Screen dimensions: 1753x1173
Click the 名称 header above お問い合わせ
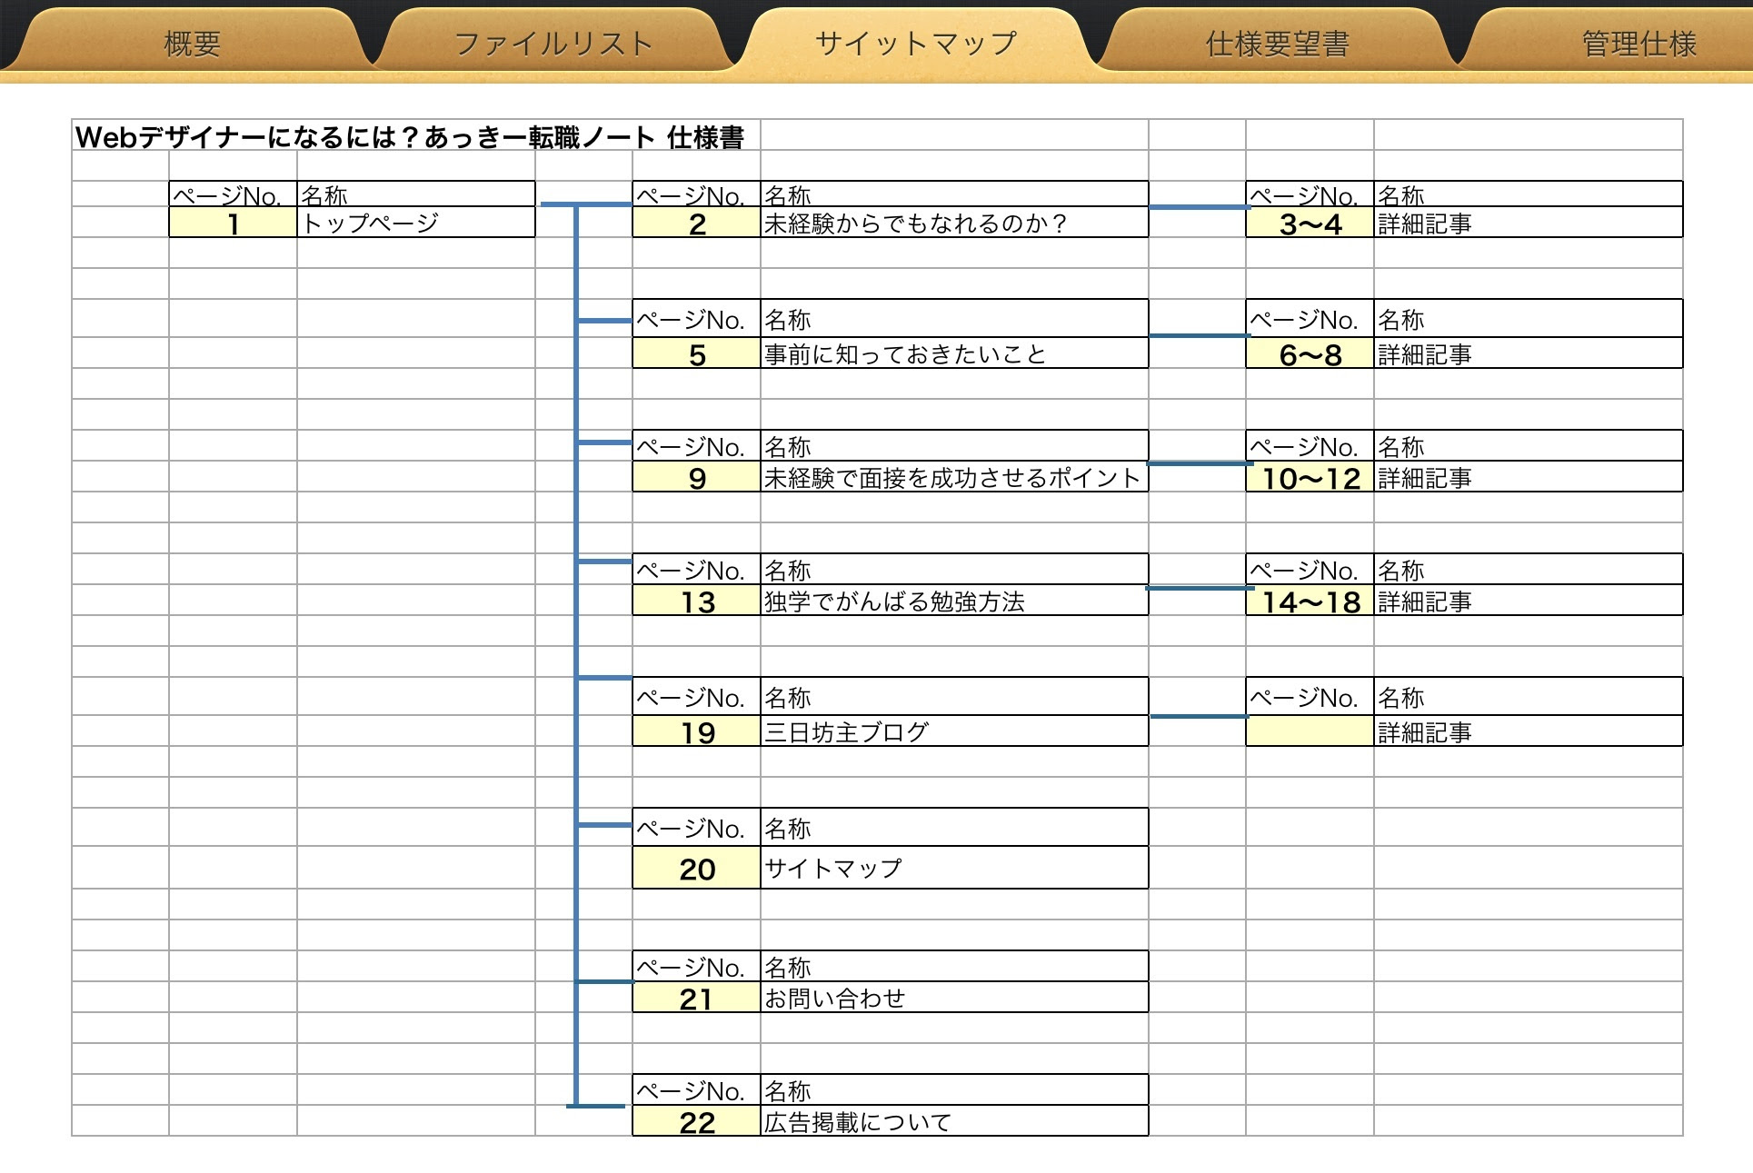(954, 967)
